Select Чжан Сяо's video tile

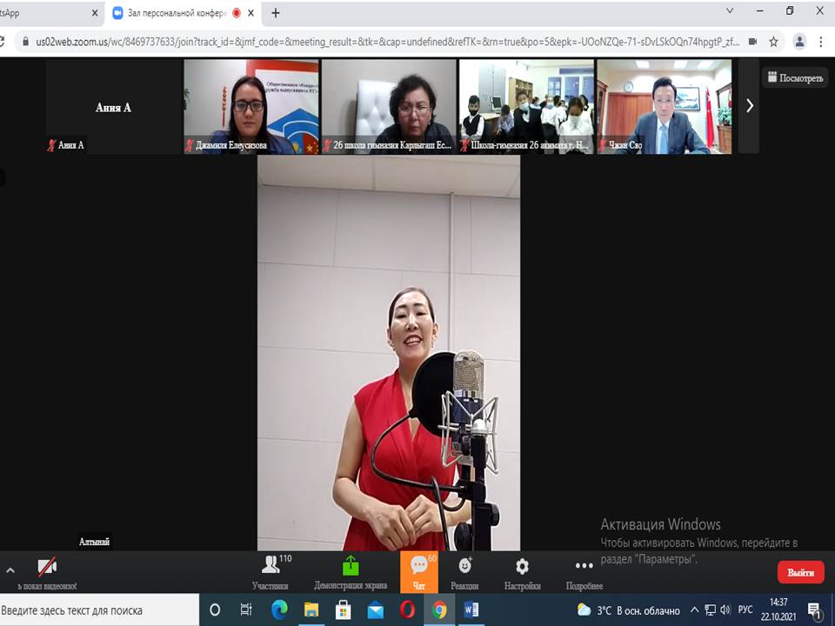pyautogui.click(x=664, y=106)
